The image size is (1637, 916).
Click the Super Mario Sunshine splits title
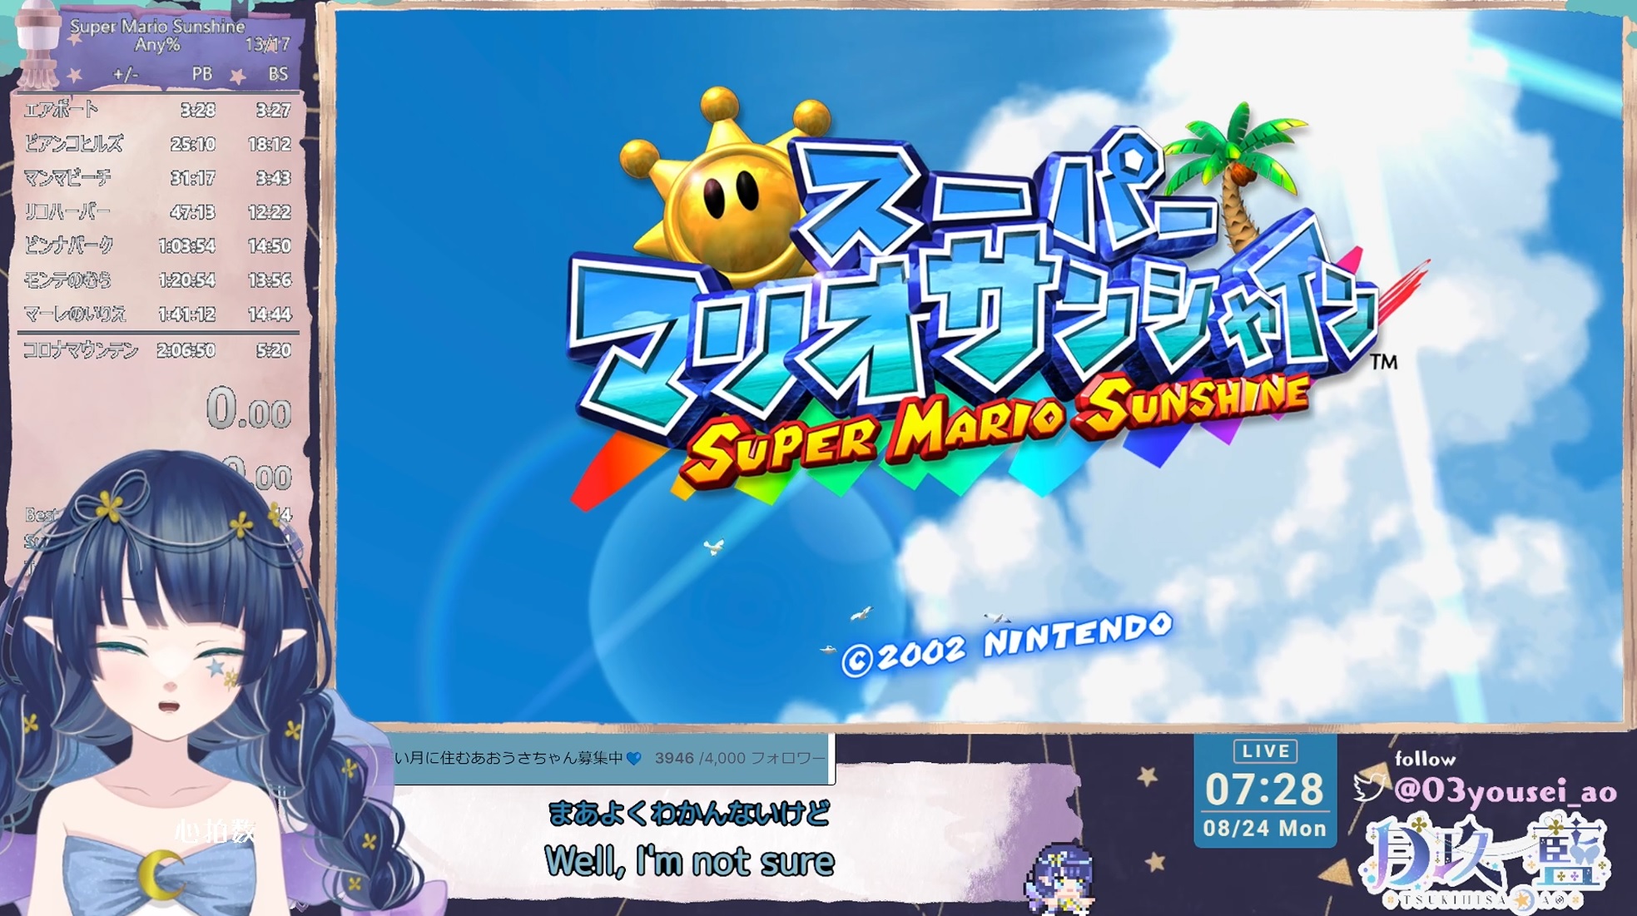click(157, 27)
